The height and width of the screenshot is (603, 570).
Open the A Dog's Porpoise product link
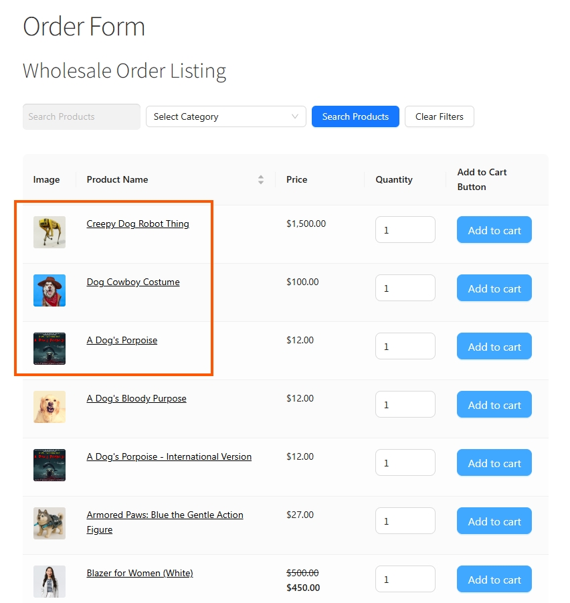pyautogui.click(x=122, y=341)
